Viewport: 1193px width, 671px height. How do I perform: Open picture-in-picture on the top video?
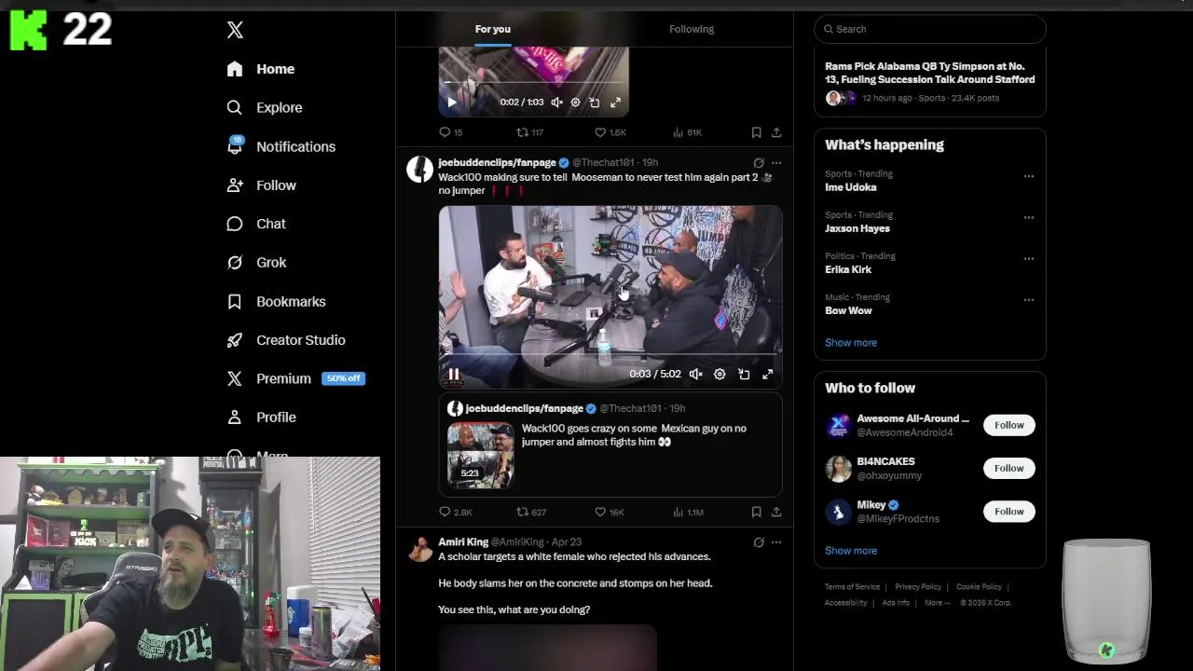pyautogui.click(x=595, y=103)
